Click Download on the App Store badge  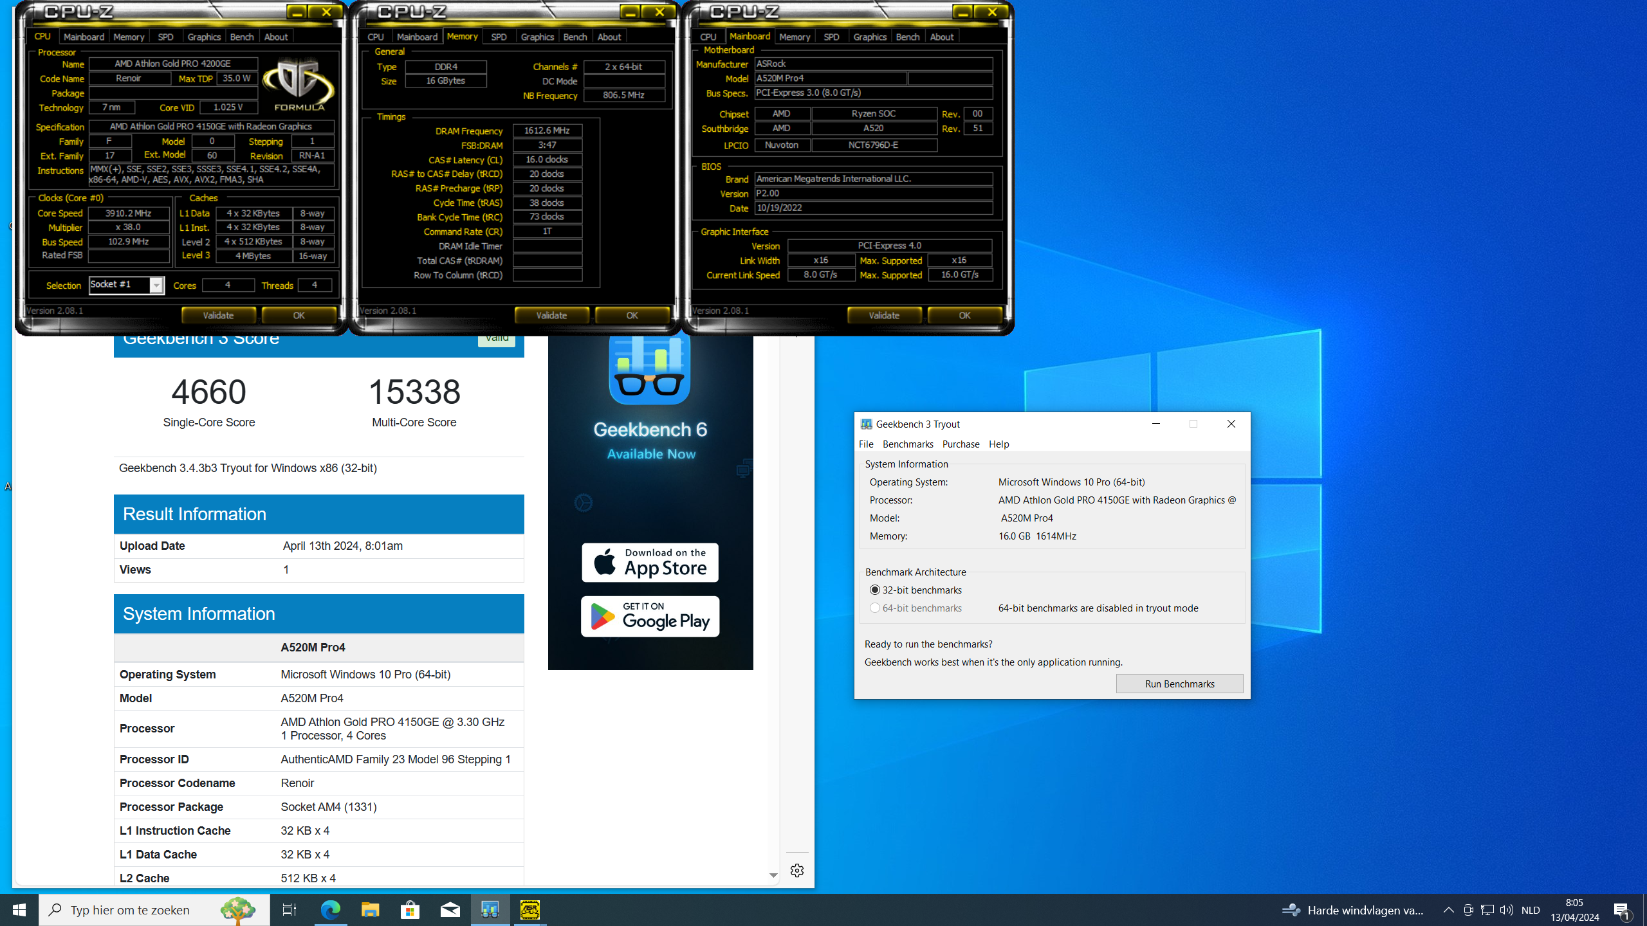650,562
